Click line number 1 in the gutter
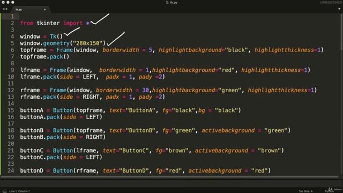Image resolution: width=343 pixels, height=193 pixels. pos(12,17)
